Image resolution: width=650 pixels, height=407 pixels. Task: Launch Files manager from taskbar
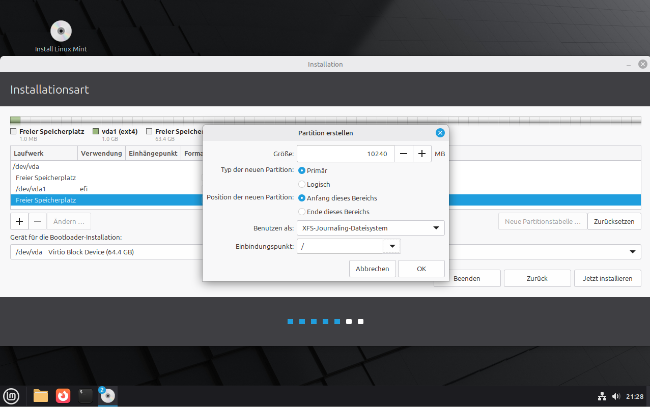41,396
